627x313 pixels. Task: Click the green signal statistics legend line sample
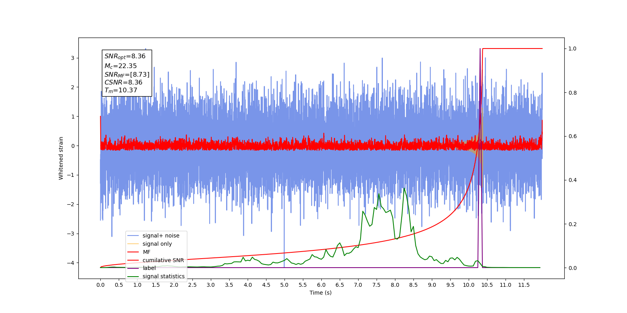click(133, 276)
